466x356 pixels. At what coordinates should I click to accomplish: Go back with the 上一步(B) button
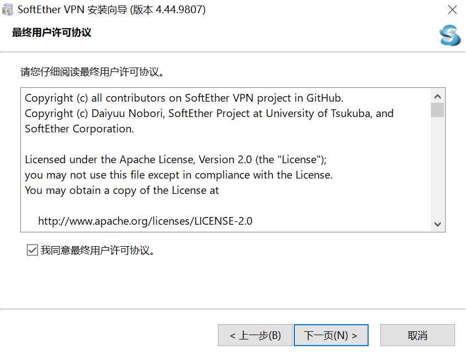coord(255,335)
